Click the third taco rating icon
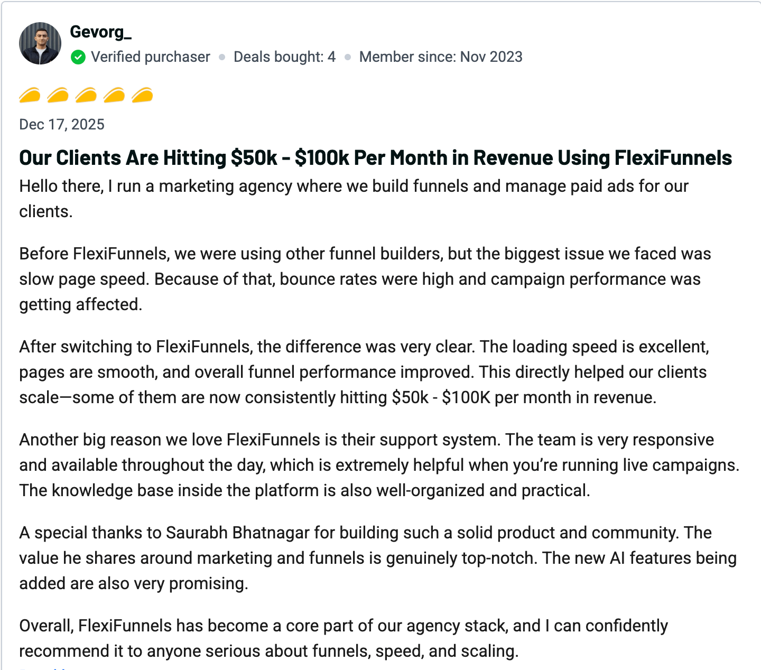The height and width of the screenshot is (670, 761). pos(86,95)
